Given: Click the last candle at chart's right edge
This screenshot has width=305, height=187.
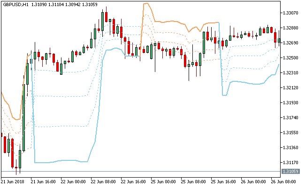Looking at the screenshot, I should [x=279, y=40].
